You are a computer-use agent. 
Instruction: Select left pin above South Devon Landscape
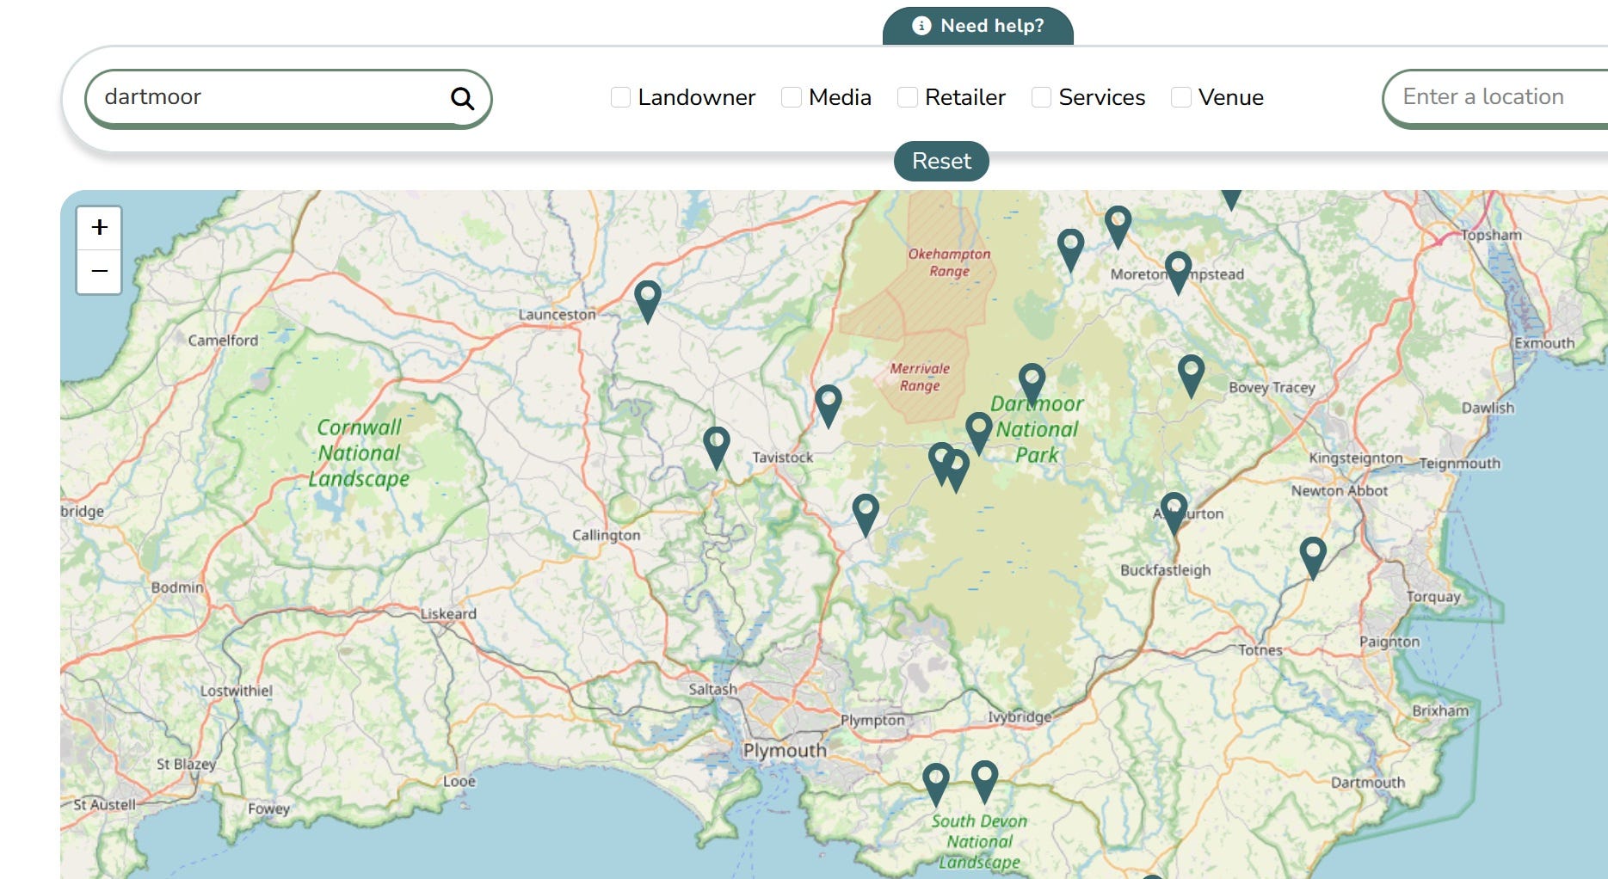(x=936, y=785)
